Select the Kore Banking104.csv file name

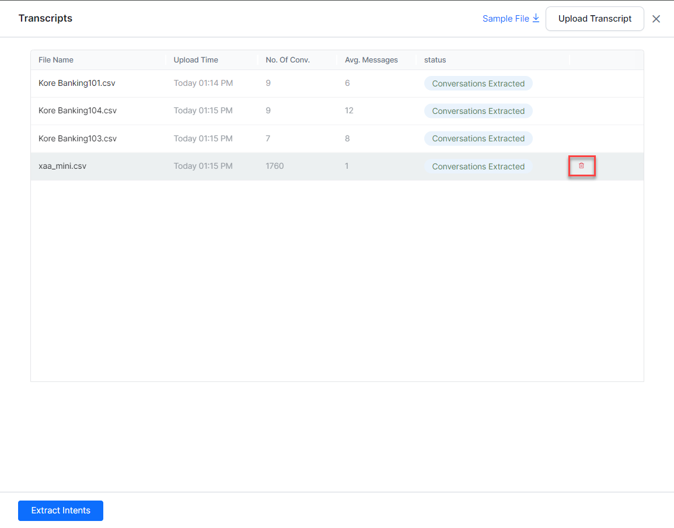(x=78, y=111)
